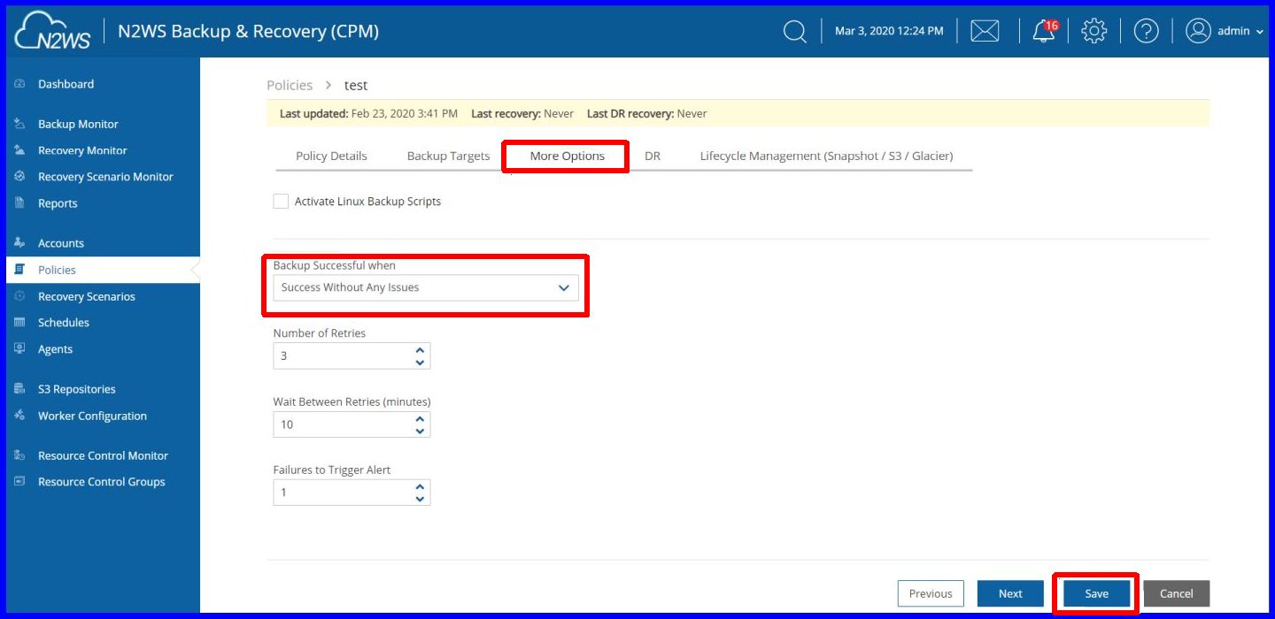Decrease Failures to Trigger Alert value
Screen dimensions: 1275x619
click(420, 499)
